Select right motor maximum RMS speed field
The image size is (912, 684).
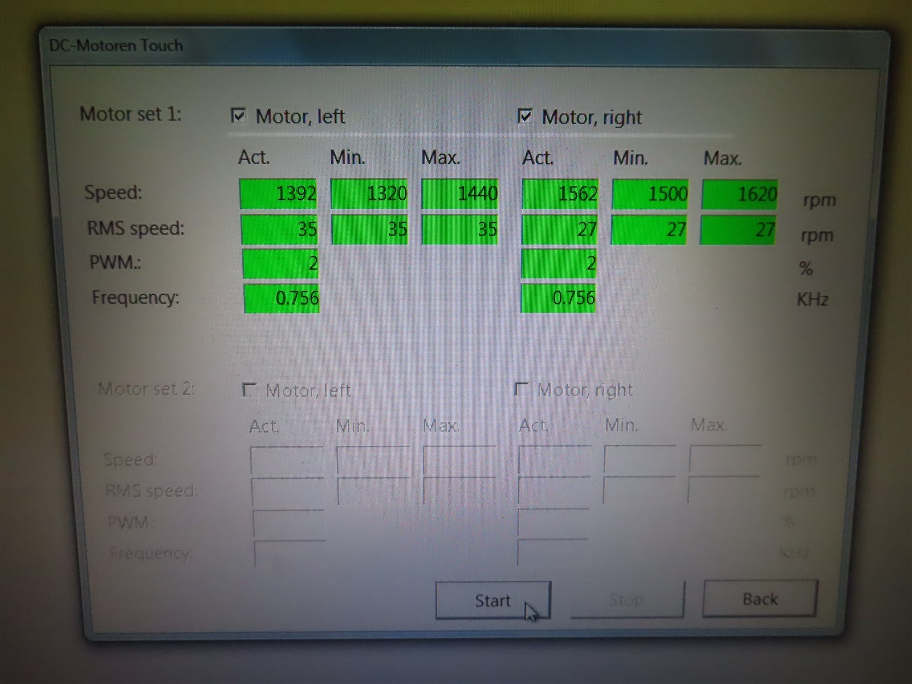click(x=738, y=230)
